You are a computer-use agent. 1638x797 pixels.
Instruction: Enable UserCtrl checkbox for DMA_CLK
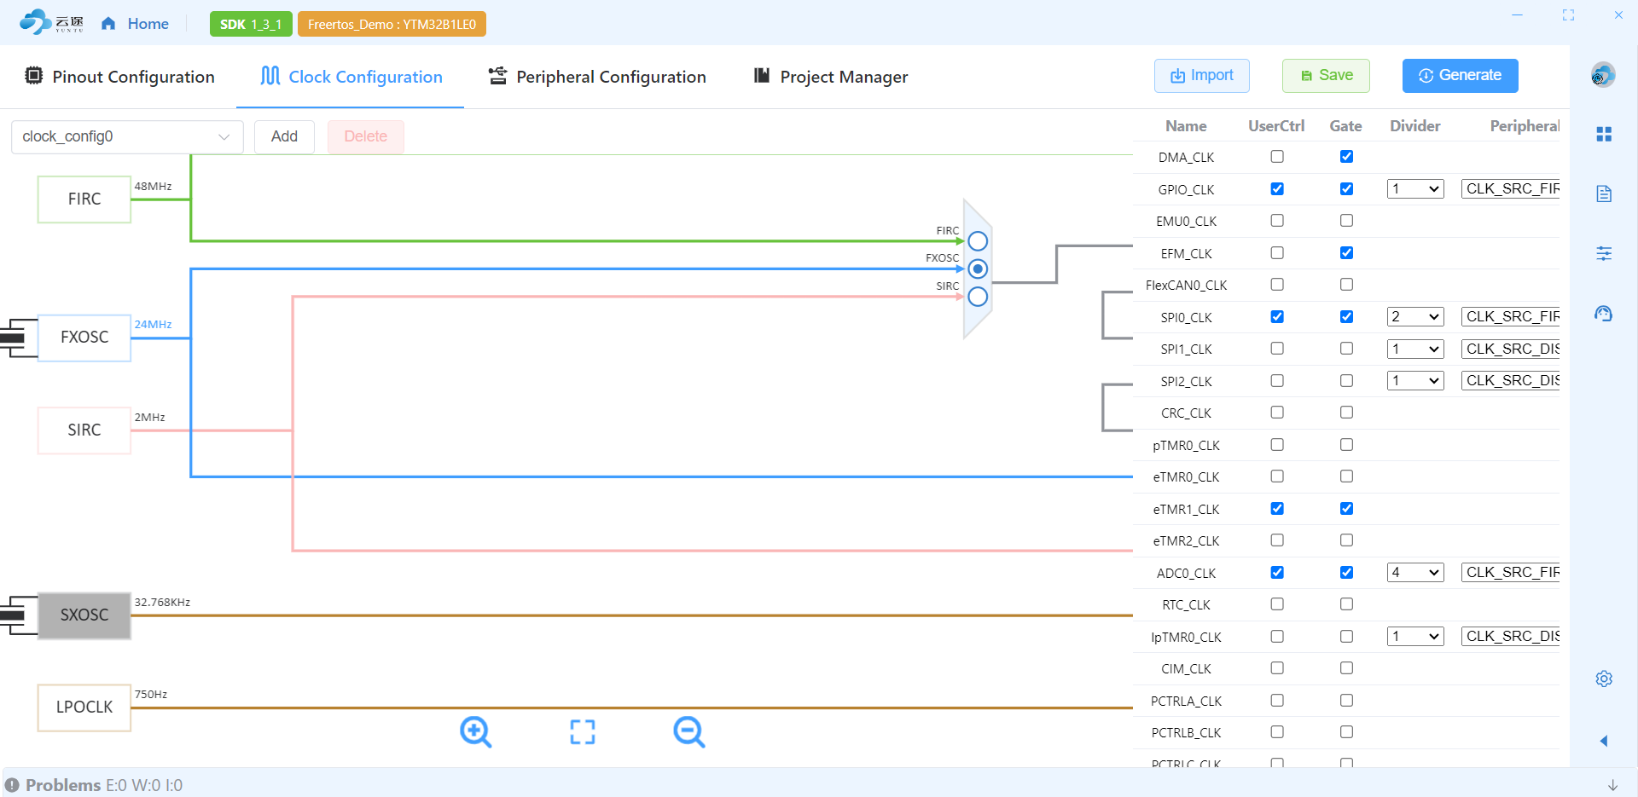click(1277, 157)
